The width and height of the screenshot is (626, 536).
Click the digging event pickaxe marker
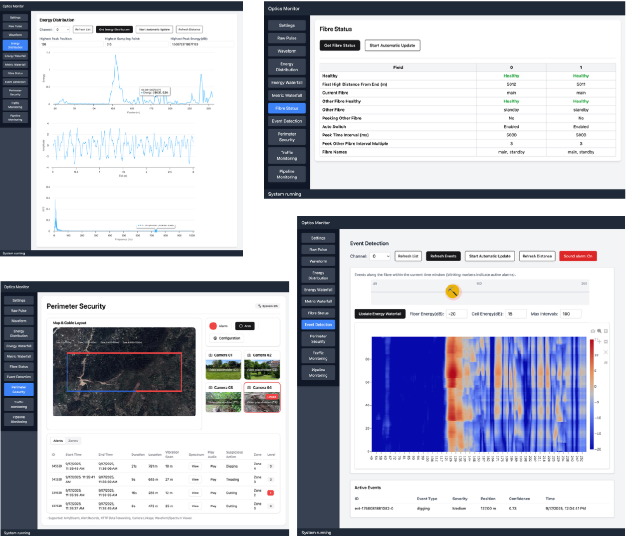[x=452, y=291]
